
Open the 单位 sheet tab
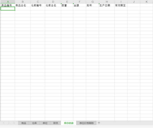[45, 123]
